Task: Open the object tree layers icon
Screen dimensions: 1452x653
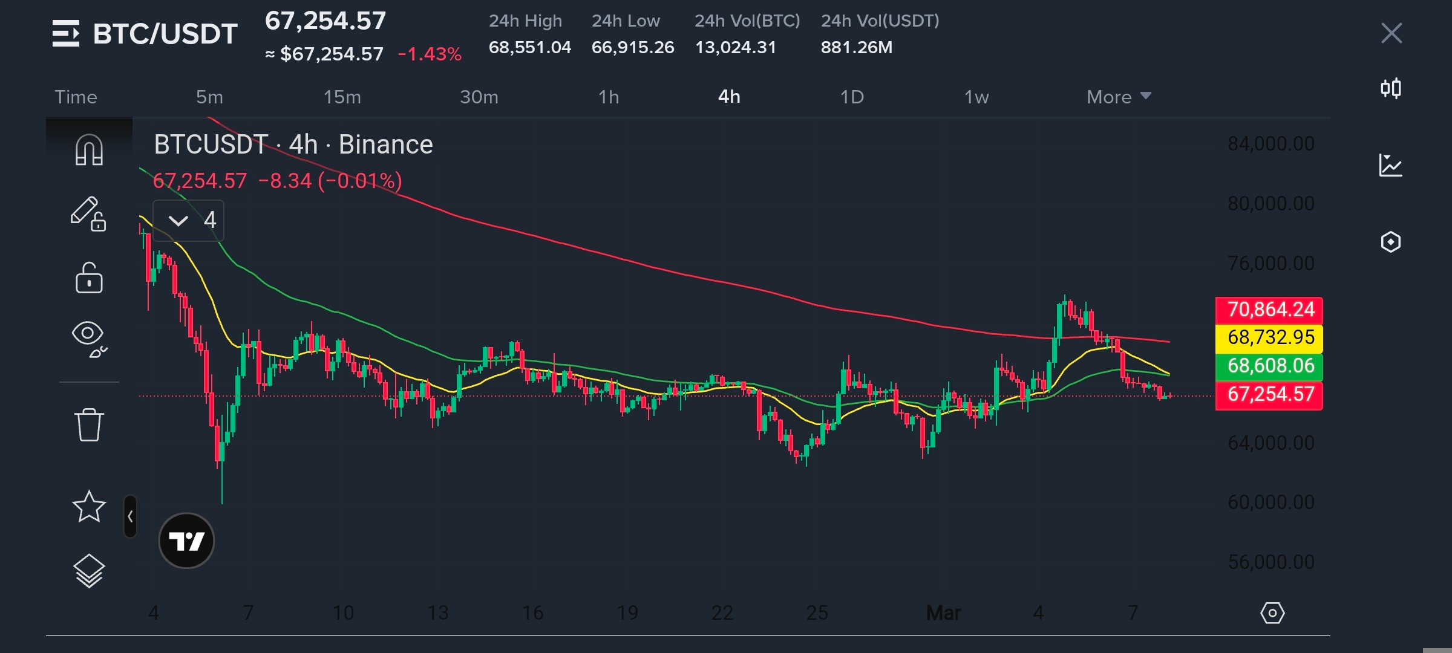Action: [89, 570]
